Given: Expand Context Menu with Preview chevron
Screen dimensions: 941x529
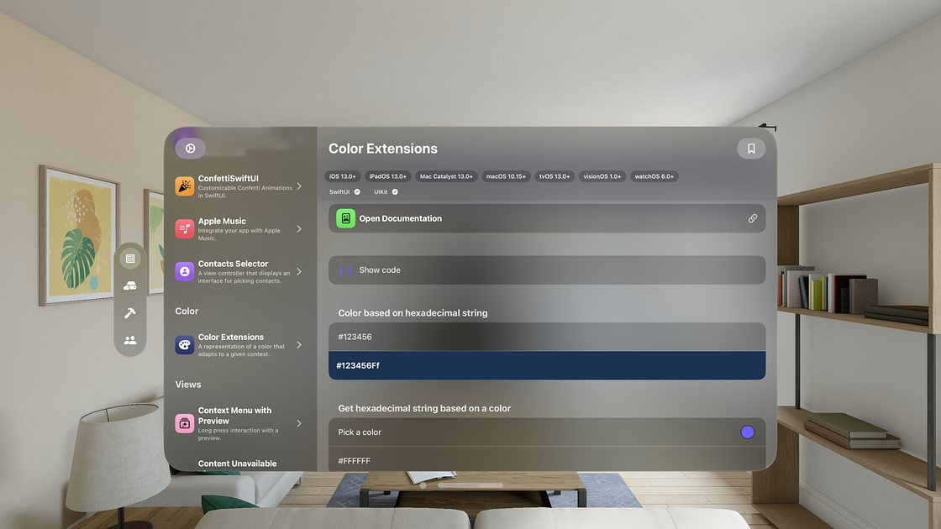Looking at the screenshot, I should coord(299,423).
